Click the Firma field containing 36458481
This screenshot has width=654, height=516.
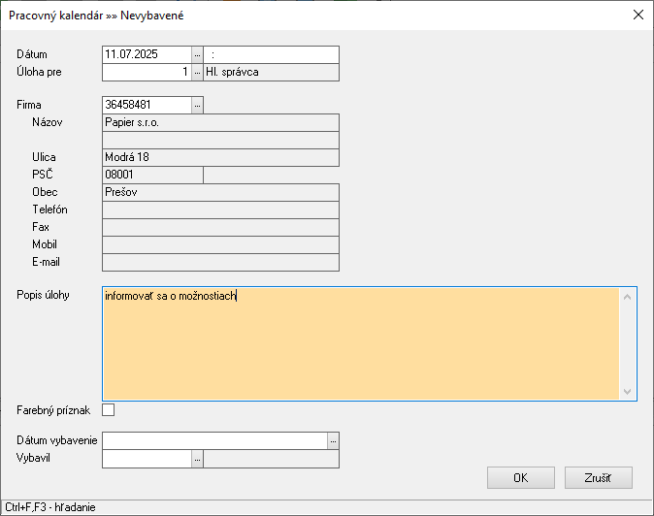click(147, 104)
